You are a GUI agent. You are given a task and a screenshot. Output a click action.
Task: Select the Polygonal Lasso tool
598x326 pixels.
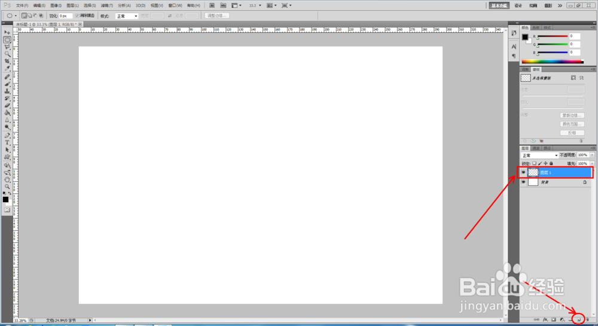pyautogui.click(x=7, y=47)
